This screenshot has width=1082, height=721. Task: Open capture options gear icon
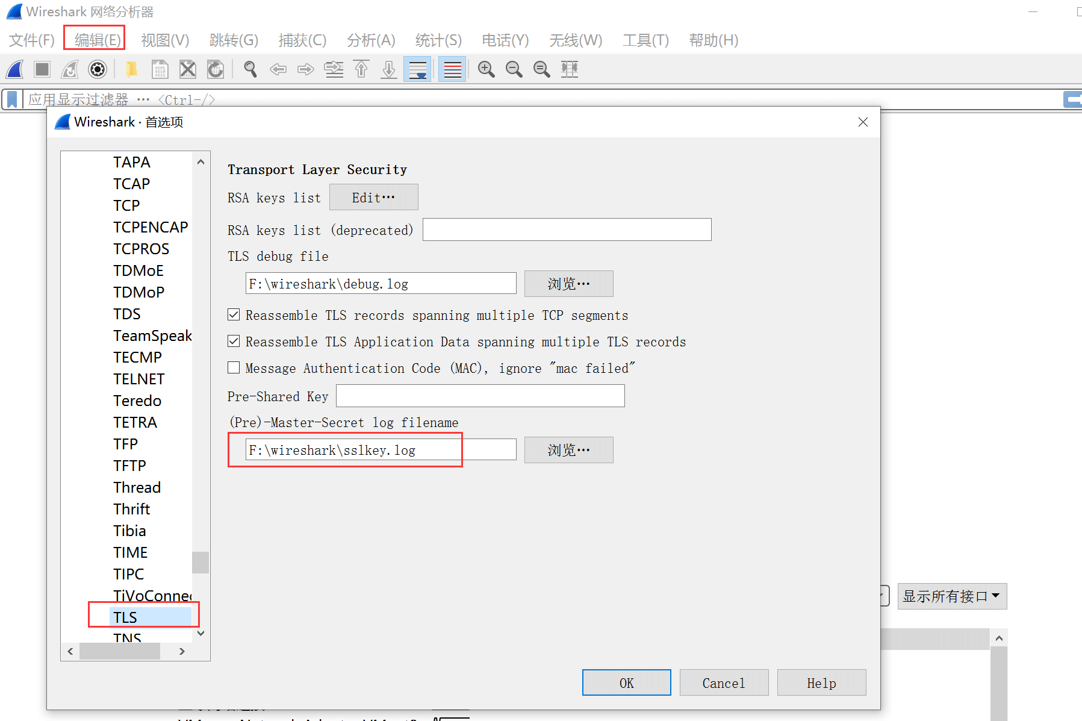point(98,69)
